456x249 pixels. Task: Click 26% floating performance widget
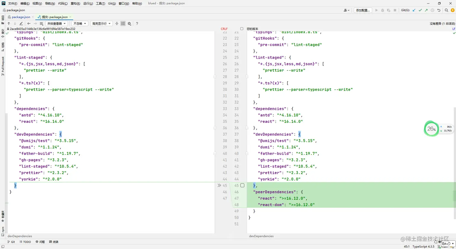(x=432, y=129)
